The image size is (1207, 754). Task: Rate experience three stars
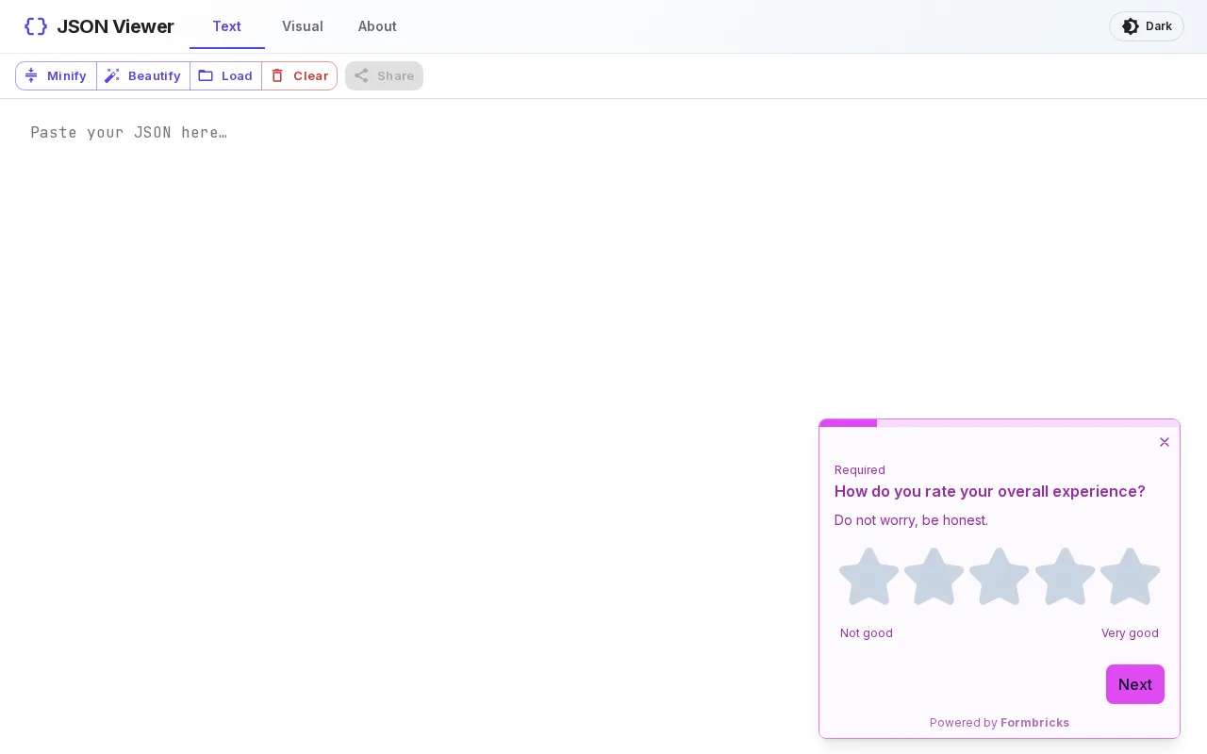(1000, 577)
